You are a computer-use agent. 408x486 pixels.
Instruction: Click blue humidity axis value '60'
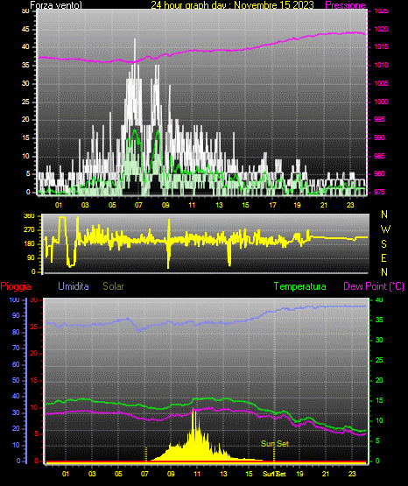(x=16, y=364)
